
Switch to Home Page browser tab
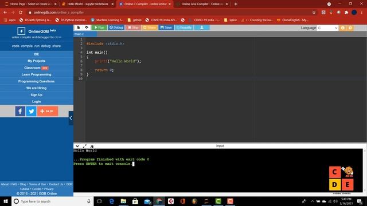click(30, 4)
